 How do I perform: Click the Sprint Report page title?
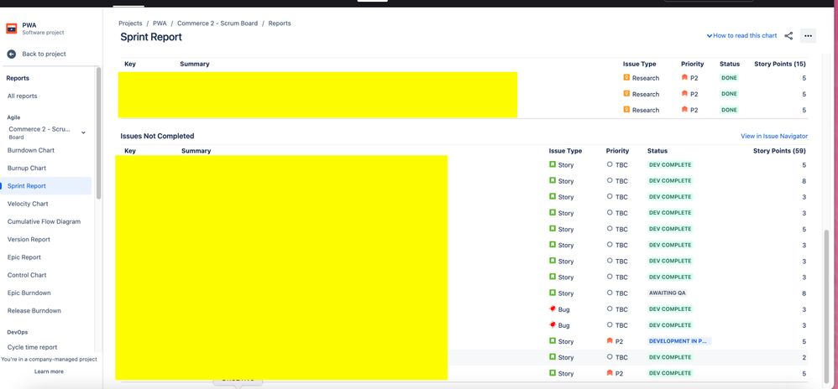(151, 38)
